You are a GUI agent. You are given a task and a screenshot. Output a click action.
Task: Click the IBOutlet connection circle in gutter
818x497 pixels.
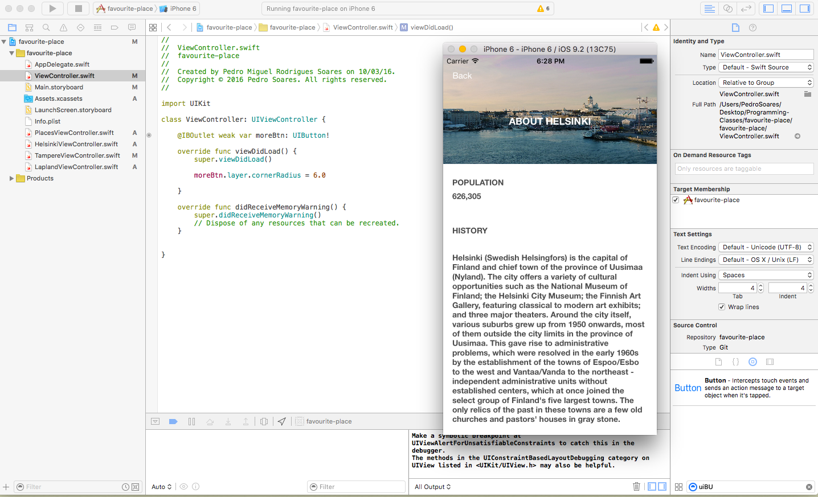(149, 135)
